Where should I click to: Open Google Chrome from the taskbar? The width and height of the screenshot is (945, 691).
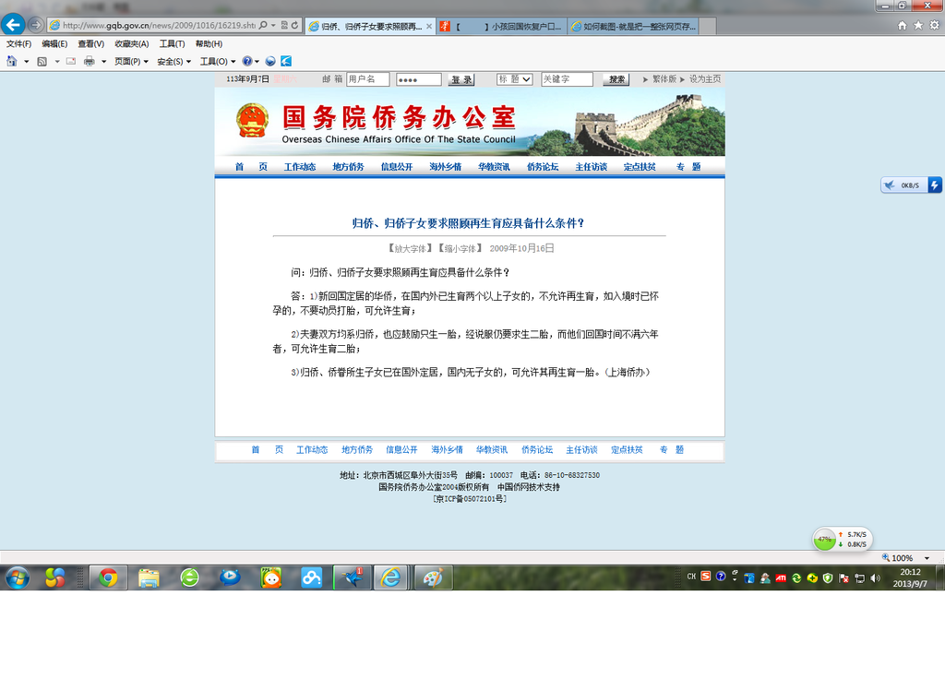109,578
